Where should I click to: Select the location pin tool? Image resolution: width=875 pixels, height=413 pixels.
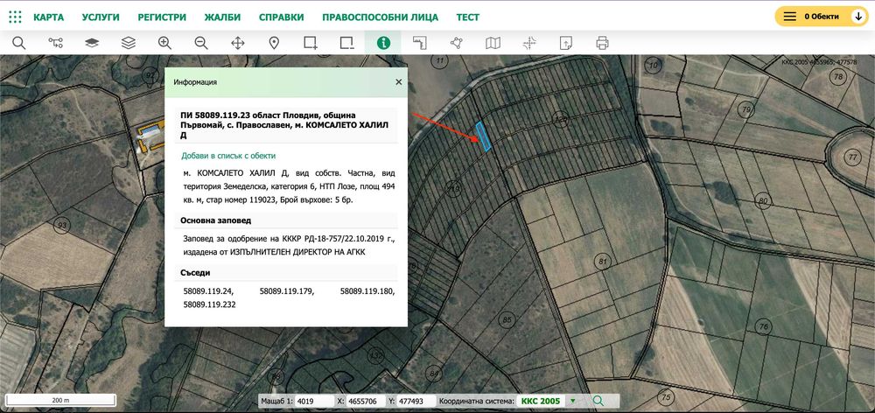(274, 43)
